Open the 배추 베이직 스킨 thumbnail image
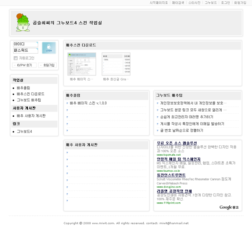Image resolution: width=252 pixels, height=233 pixels. click(82, 64)
